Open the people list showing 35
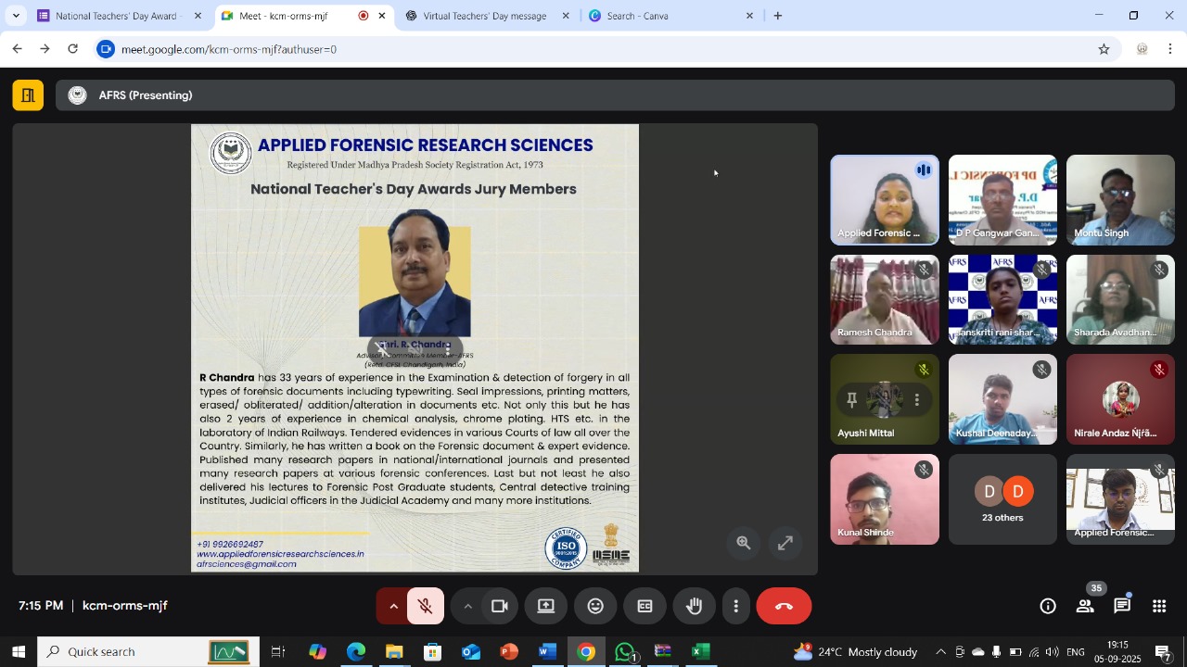 pyautogui.click(x=1085, y=606)
